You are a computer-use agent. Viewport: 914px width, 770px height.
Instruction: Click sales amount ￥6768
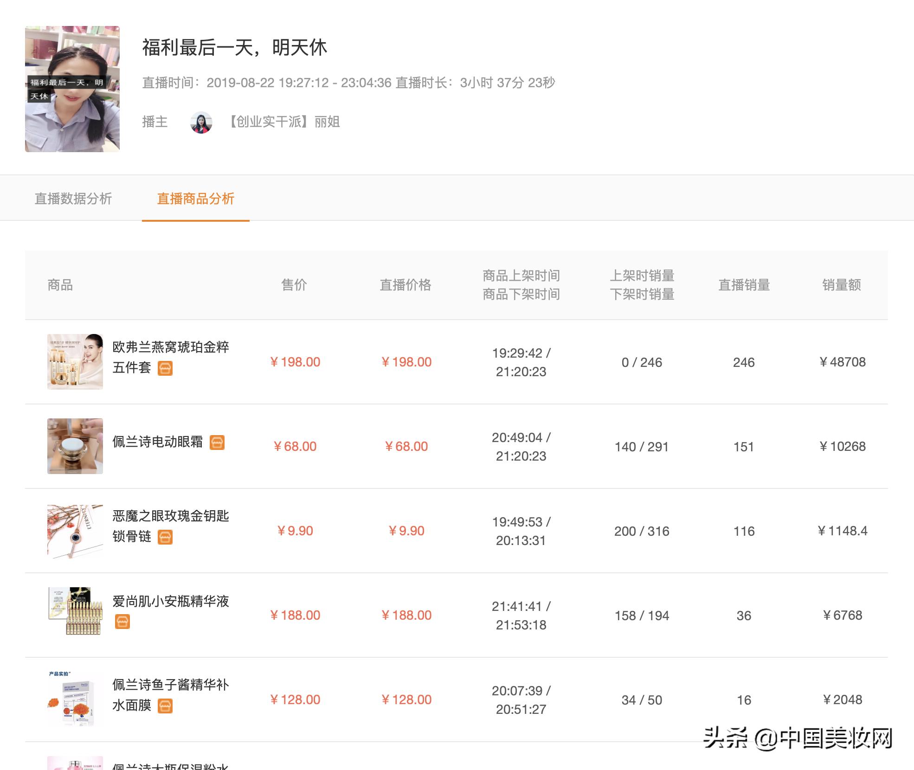842,615
